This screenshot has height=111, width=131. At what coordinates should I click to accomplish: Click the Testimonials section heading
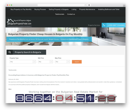click(x=13, y=70)
